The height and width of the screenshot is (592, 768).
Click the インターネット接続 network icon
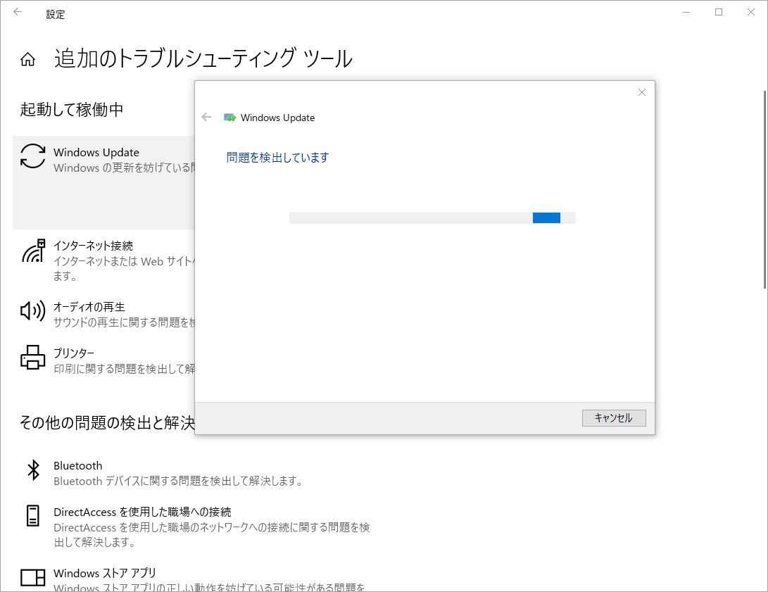tap(33, 251)
